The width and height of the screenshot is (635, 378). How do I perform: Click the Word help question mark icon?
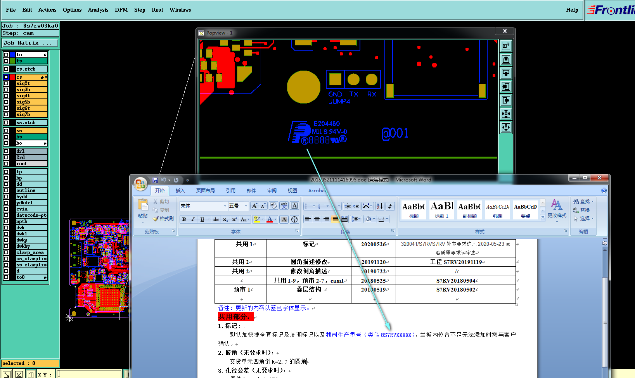[604, 190]
